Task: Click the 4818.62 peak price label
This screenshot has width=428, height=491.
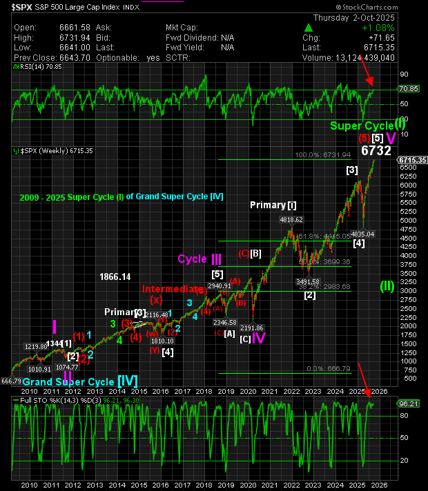Action: point(291,220)
